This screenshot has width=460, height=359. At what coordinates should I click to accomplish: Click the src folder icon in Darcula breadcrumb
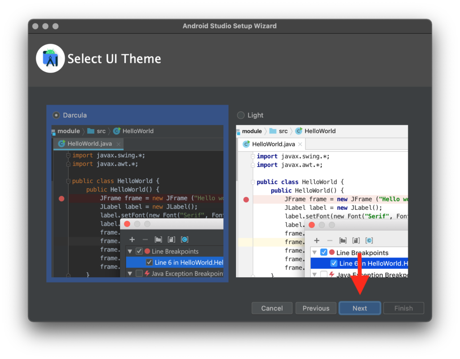point(91,131)
